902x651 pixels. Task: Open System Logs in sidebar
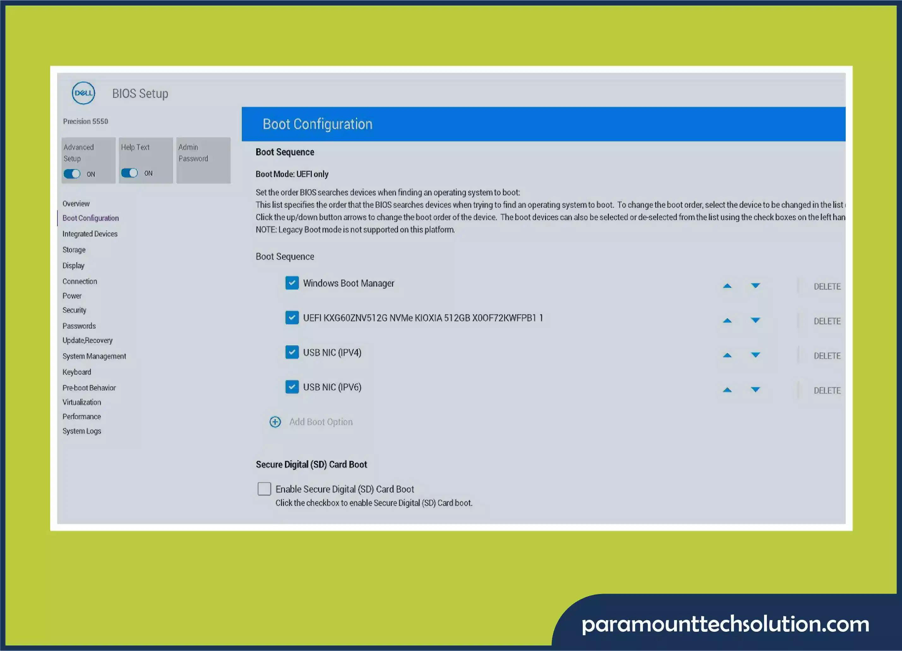pyautogui.click(x=81, y=431)
